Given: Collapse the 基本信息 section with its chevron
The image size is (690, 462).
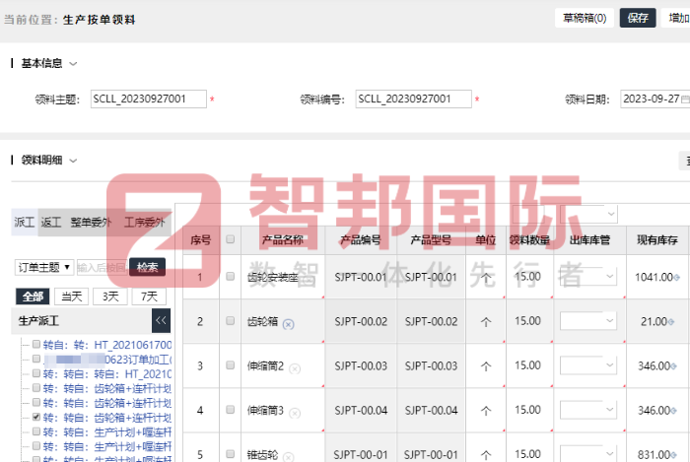Looking at the screenshot, I should point(74,64).
